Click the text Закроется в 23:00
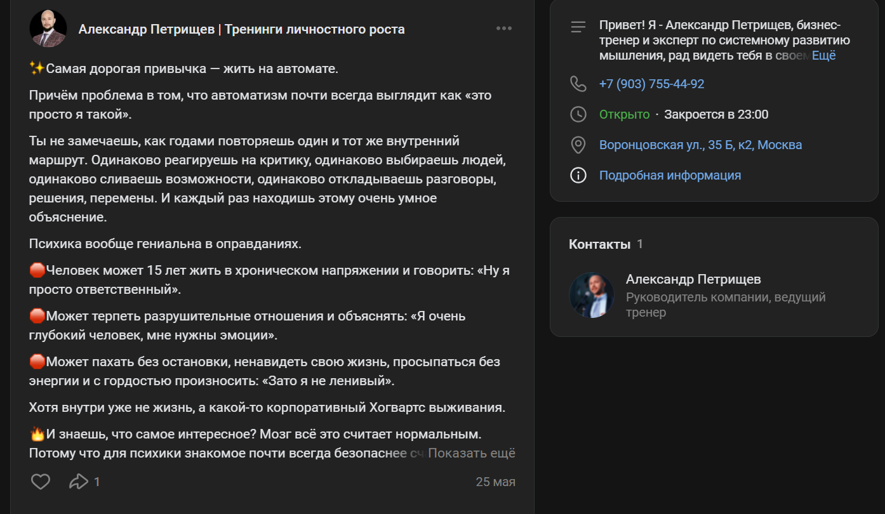Image resolution: width=885 pixels, height=514 pixels. [x=716, y=114]
